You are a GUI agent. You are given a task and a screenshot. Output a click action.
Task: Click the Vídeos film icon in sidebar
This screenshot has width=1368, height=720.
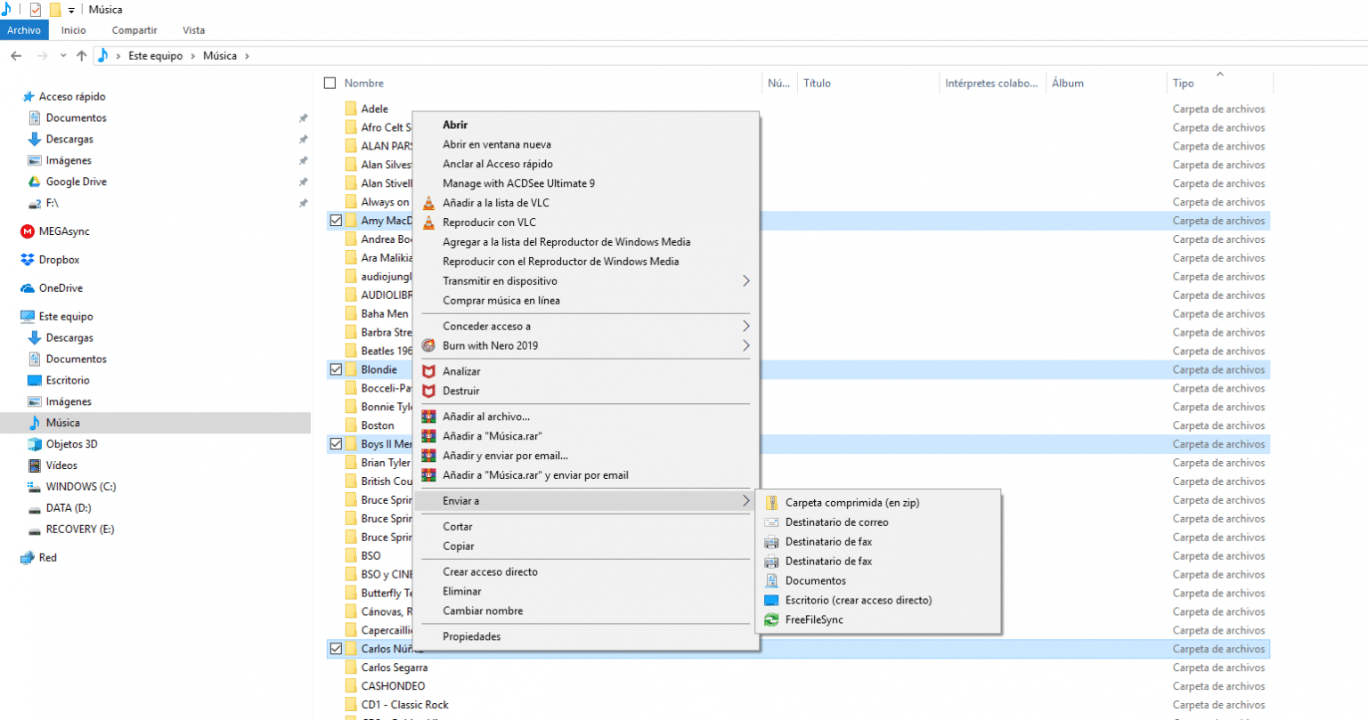pos(35,465)
